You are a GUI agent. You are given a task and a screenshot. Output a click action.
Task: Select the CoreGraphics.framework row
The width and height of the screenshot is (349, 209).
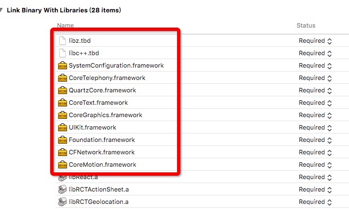(x=202, y=115)
